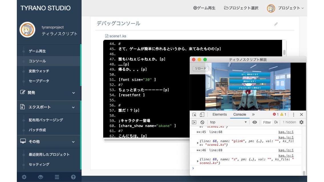The width and height of the screenshot is (324, 182).
Task: Click the yellow warning count icon
Action: coord(282,114)
